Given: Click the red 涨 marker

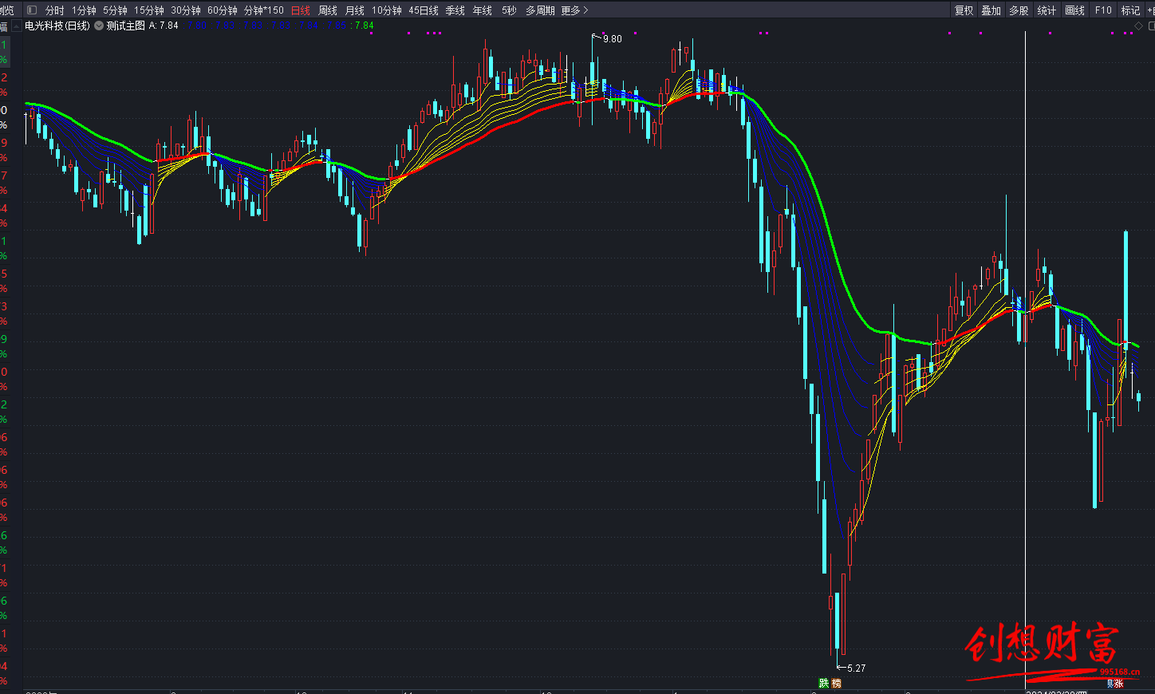Looking at the screenshot, I should coord(1118,684).
